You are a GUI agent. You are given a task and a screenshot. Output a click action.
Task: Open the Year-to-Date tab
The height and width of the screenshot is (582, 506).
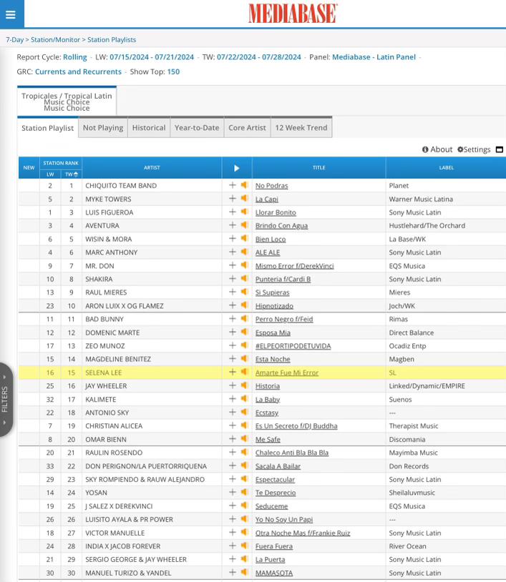197,128
